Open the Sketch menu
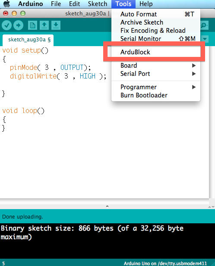The height and width of the screenshot is (266, 215). click(x=98, y=4)
